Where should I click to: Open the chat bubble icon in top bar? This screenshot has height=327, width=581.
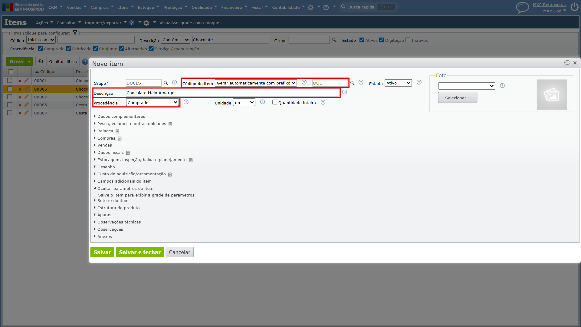(x=522, y=7)
